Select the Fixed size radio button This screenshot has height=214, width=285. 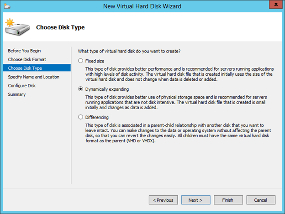coord(81,60)
